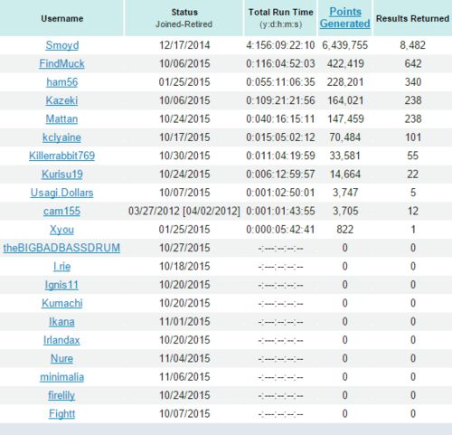
Task: Click the ham56 username
Action: point(62,82)
